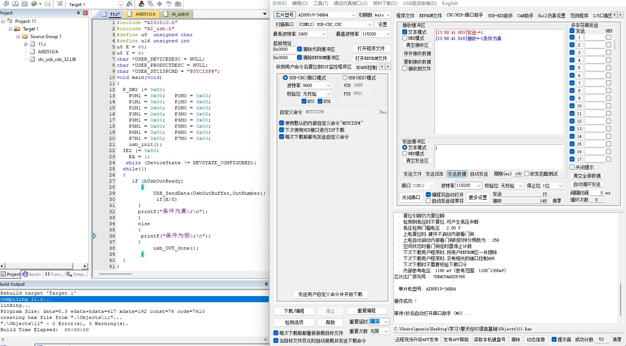Click the 发送数据 button
This screenshot has height=346, width=626.
457,174
